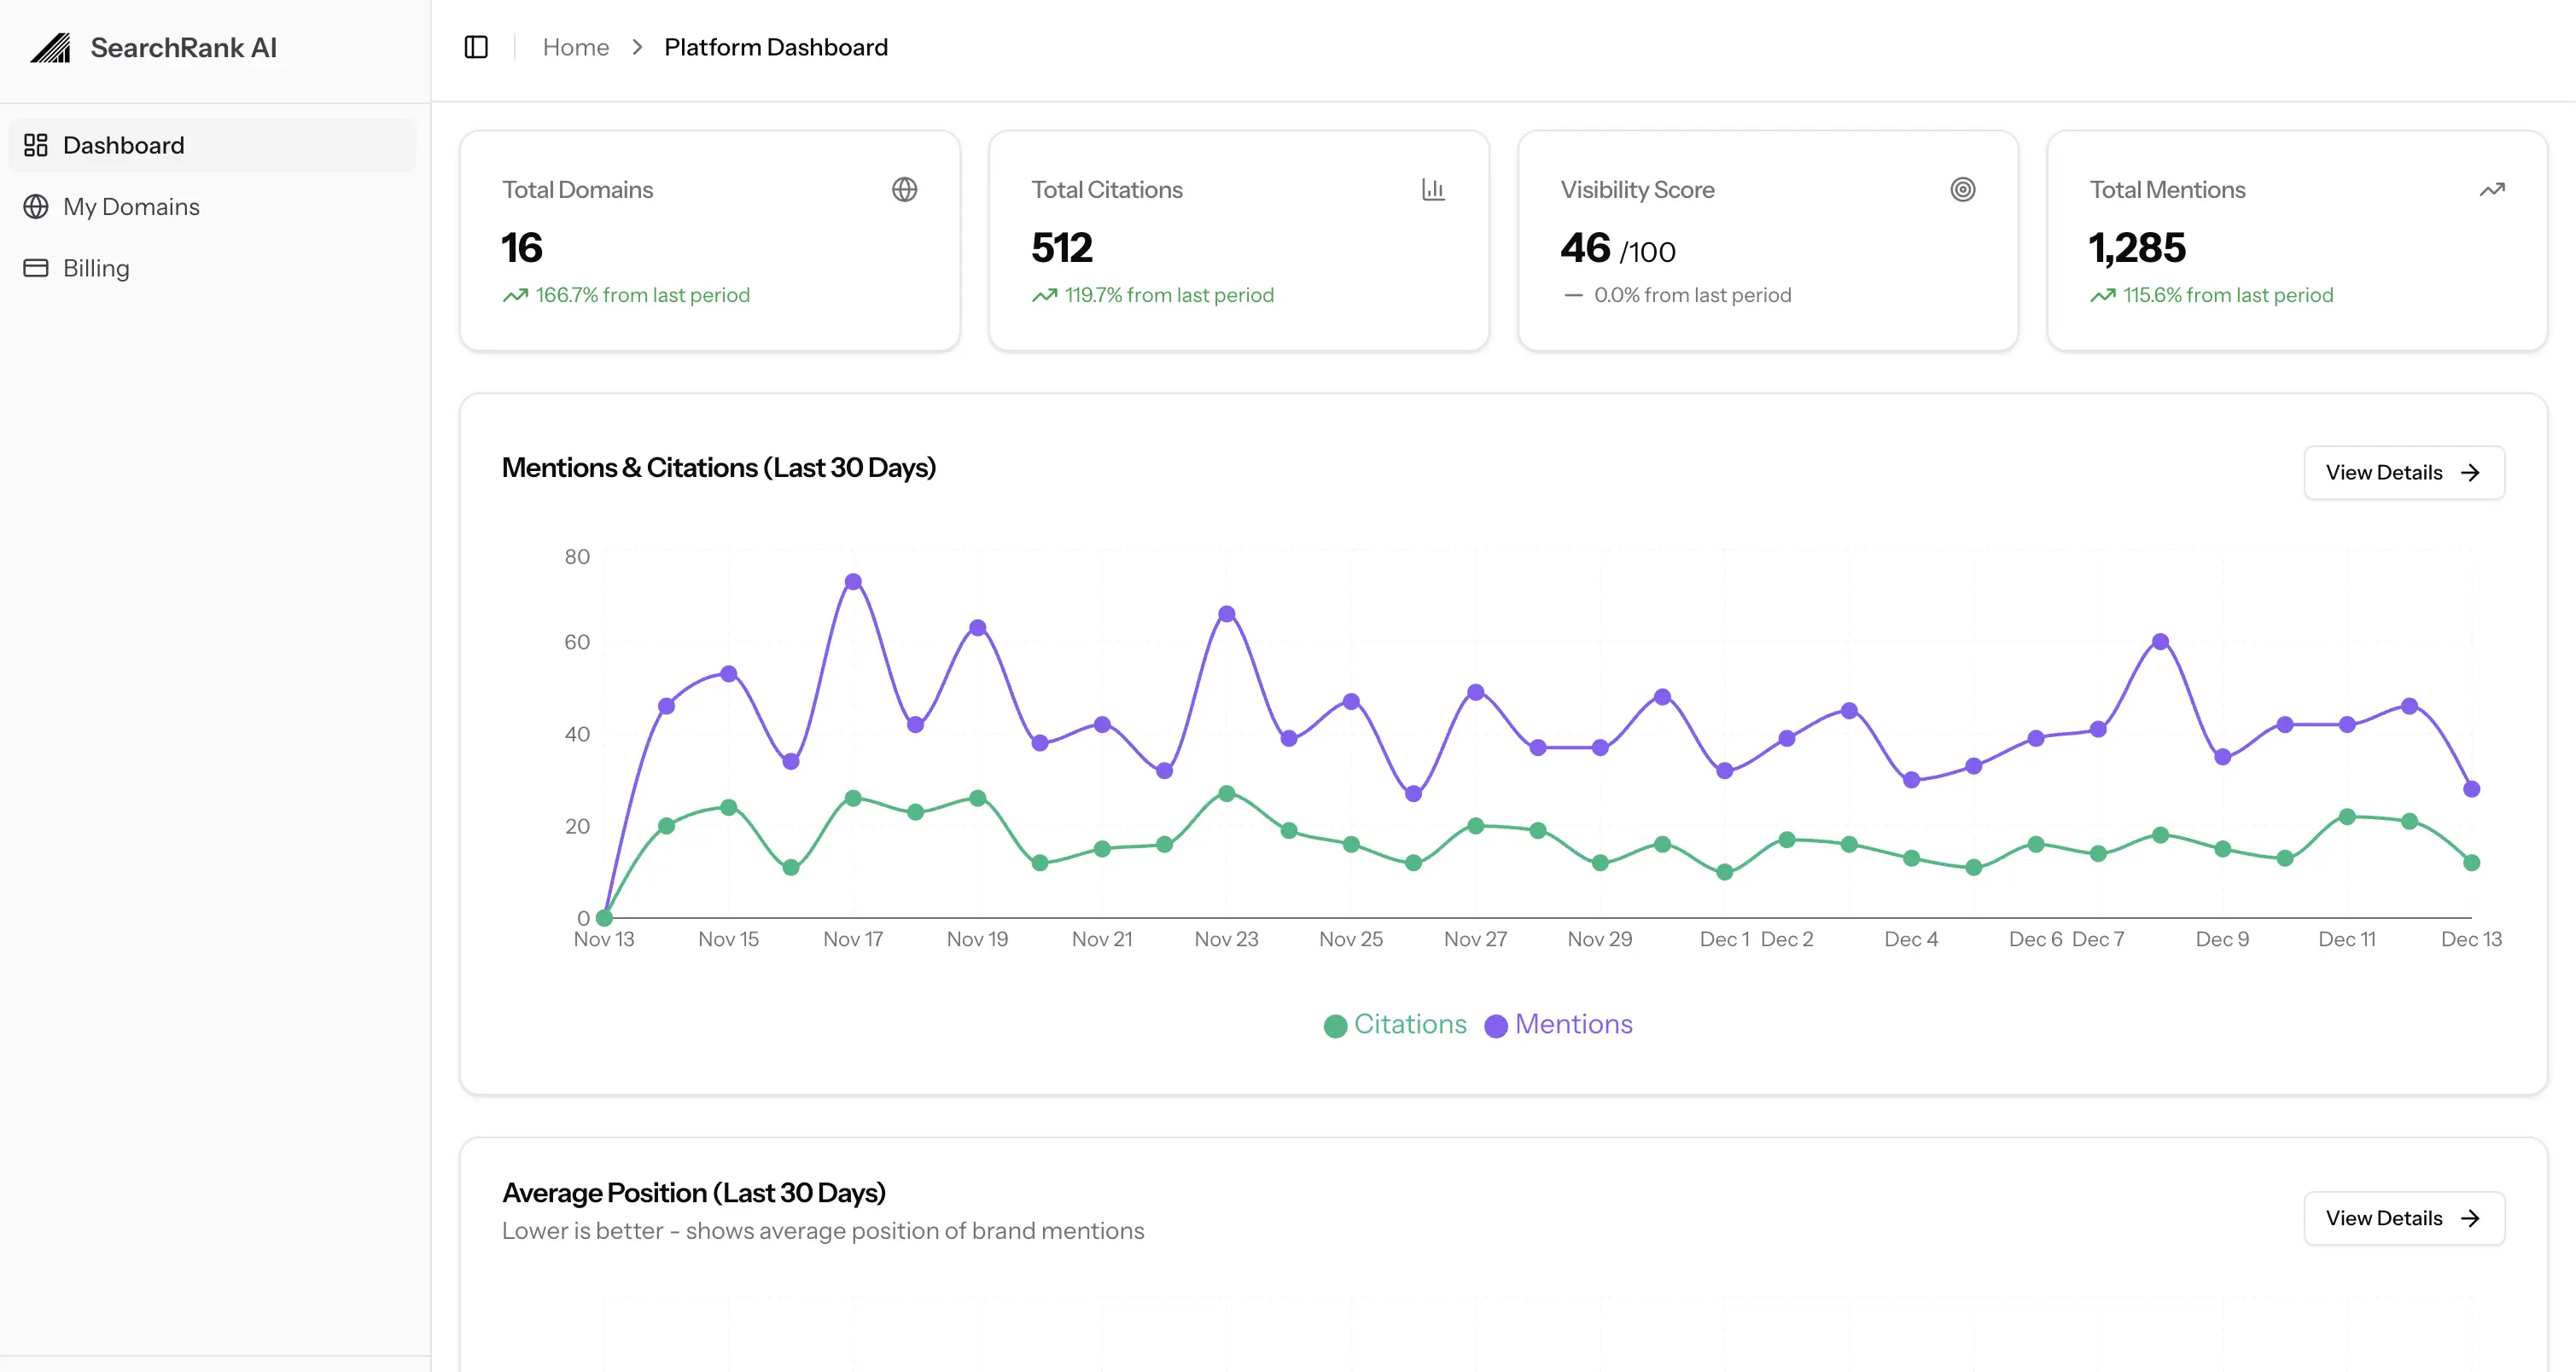Viewport: 2576px width, 1372px height.
Task: Open Billing from the sidebar
Action: click(x=96, y=268)
